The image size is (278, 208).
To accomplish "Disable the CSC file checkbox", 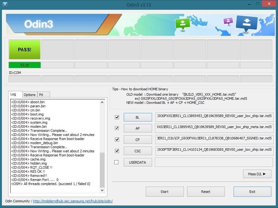I will click(x=117, y=151).
